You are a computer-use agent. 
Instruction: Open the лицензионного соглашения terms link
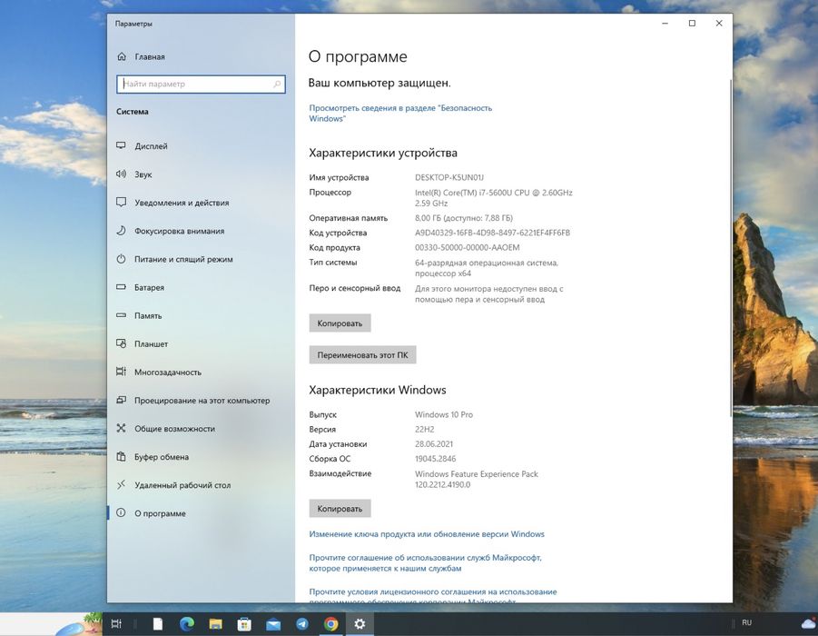432,596
